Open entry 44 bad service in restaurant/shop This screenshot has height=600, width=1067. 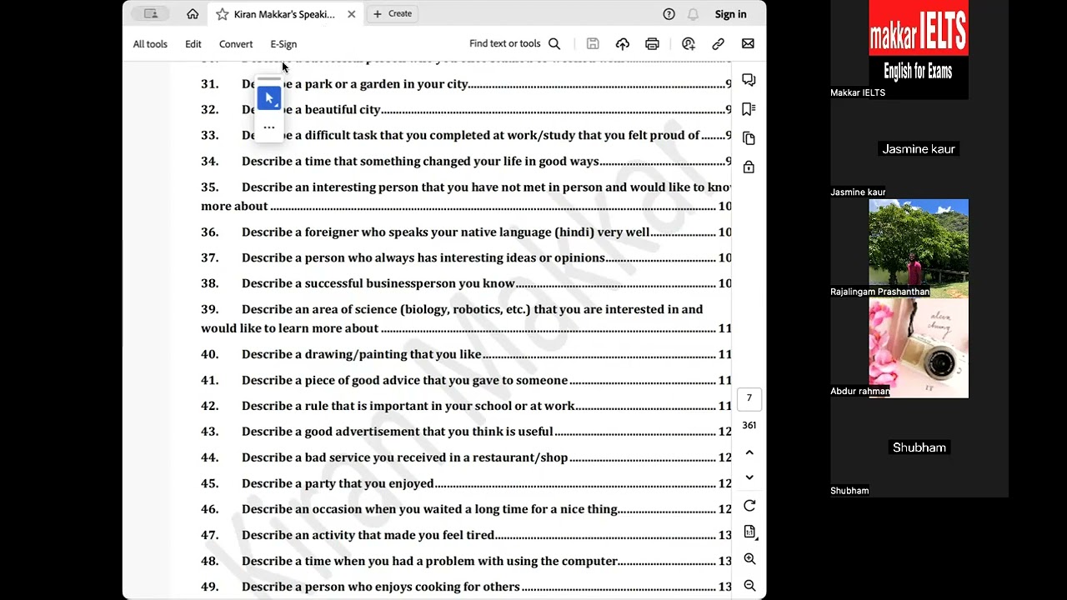[466, 458]
